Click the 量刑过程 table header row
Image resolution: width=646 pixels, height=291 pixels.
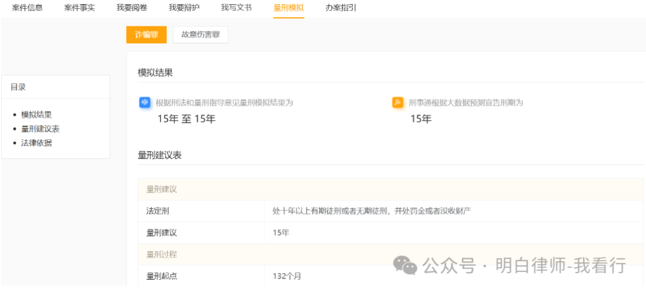391,254
